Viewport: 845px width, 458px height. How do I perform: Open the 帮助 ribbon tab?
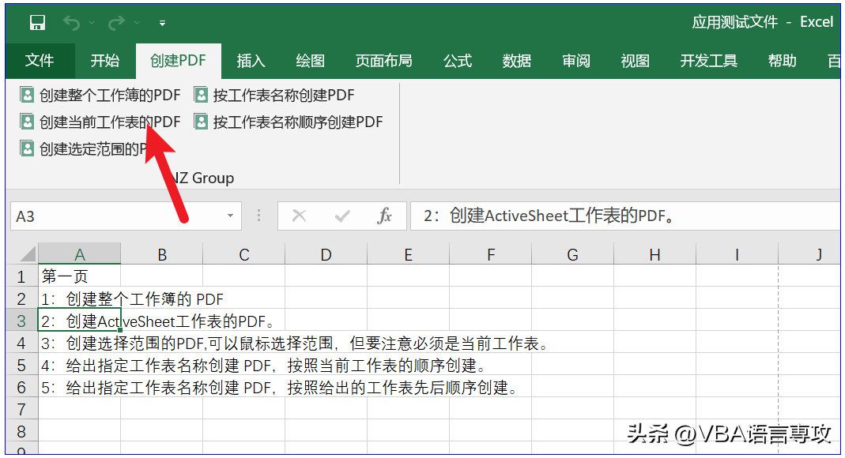point(783,61)
